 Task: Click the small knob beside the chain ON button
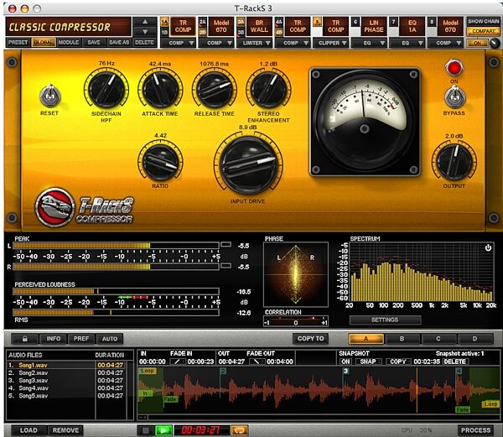click(x=495, y=43)
